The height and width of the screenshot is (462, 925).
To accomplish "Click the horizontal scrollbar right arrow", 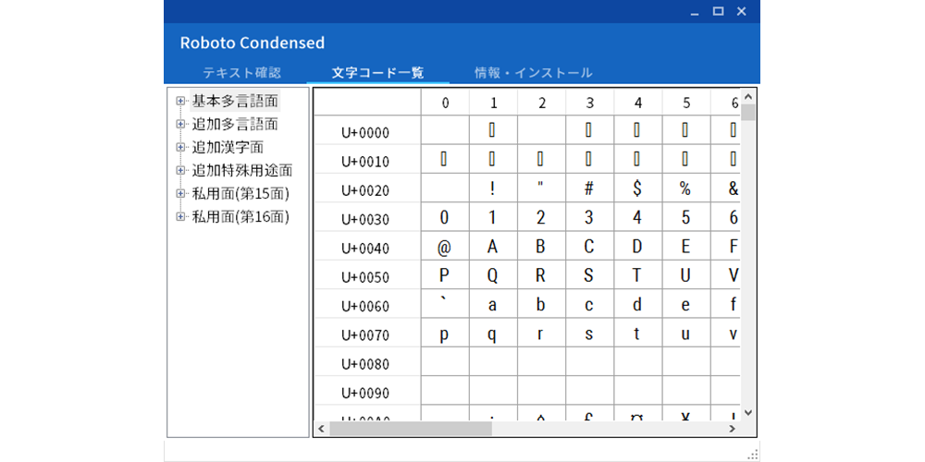I will click(732, 429).
